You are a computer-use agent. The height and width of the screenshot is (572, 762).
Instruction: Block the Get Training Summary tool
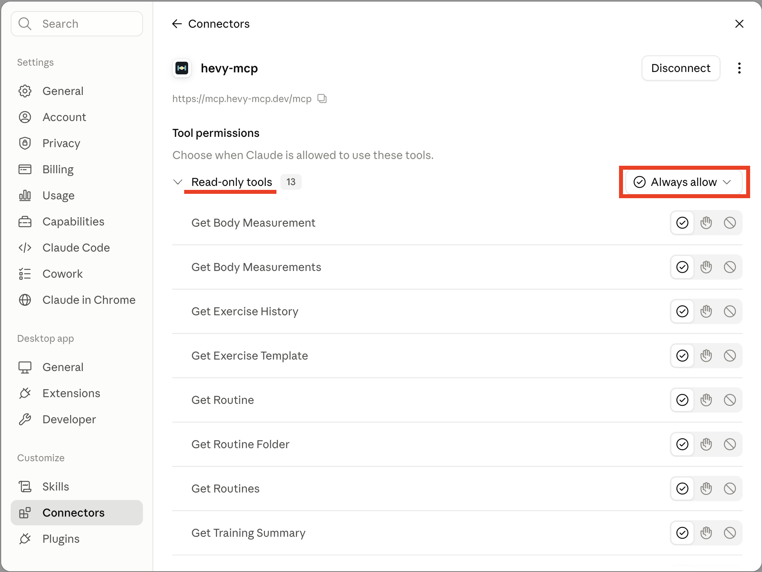click(x=730, y=533)
